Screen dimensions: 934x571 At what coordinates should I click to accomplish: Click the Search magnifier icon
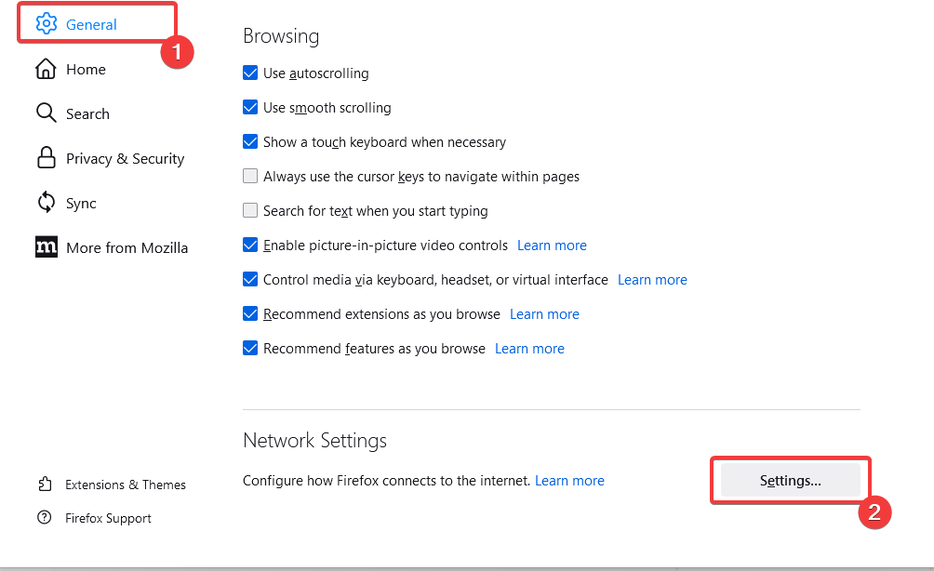point(46,113)
